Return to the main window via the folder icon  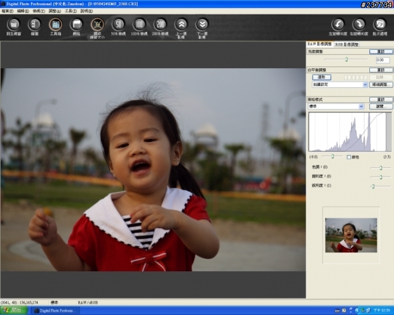[14, 25]
